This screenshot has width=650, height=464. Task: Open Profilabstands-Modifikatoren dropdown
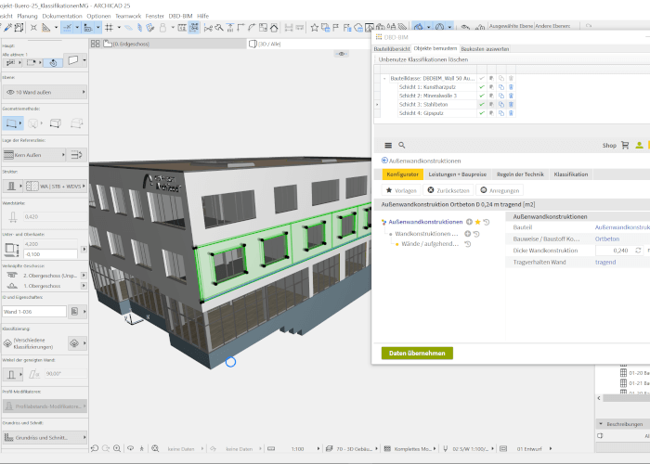(45, 406)
